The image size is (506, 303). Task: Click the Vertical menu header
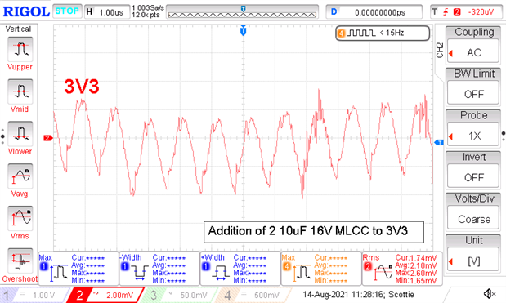point(19,29)
